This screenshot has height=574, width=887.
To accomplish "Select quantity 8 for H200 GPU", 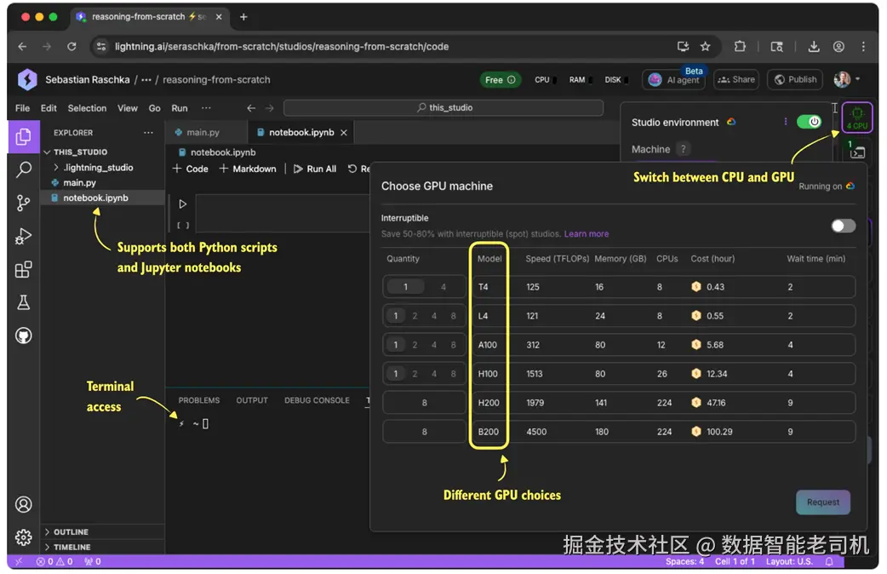I will click(424, 403).
